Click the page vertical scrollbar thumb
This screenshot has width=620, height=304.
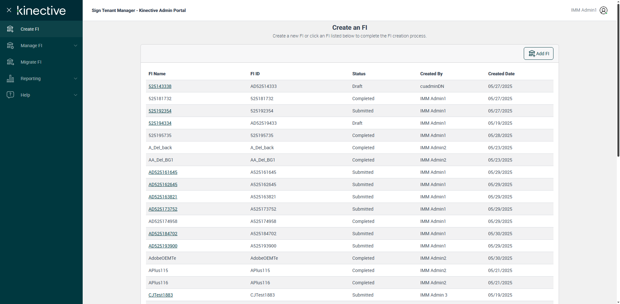tap(618, 81)
